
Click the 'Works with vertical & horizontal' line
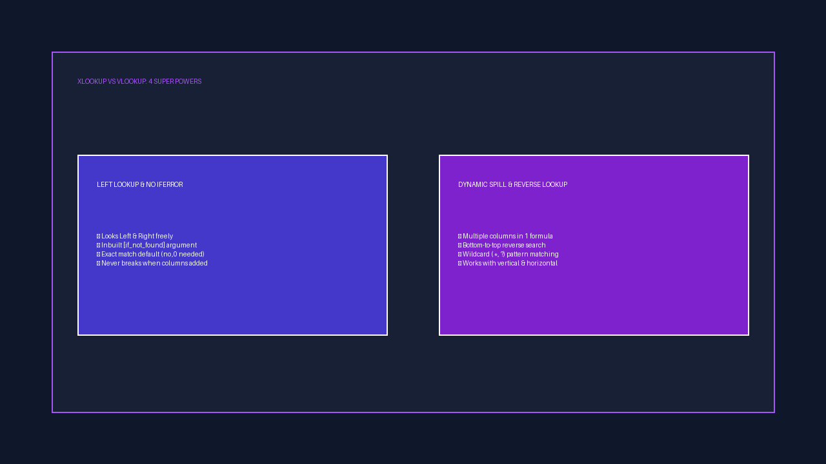510,264
